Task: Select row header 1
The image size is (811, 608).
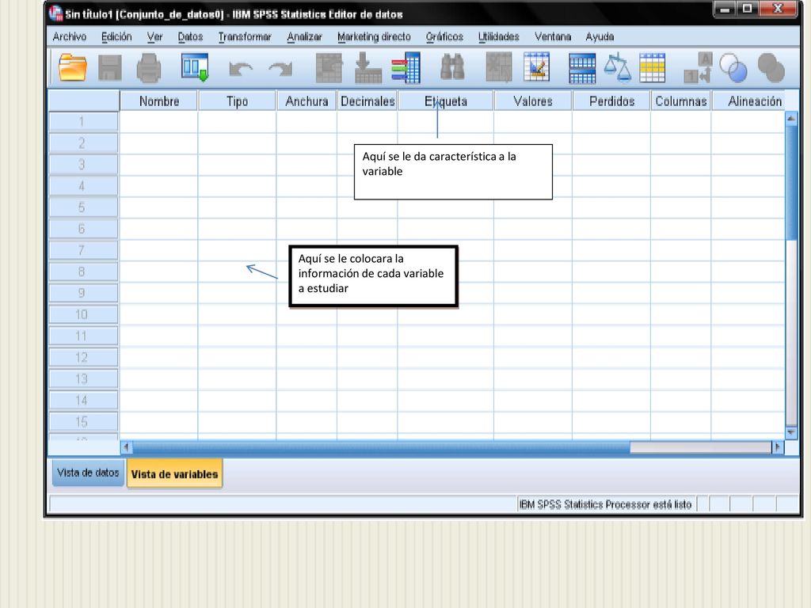Action: (82, 122)
